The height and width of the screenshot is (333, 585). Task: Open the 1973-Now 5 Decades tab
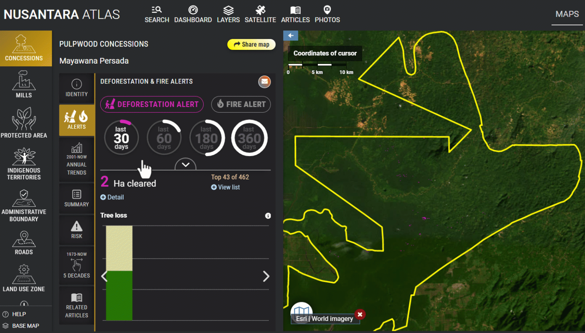tap(77, 265)
